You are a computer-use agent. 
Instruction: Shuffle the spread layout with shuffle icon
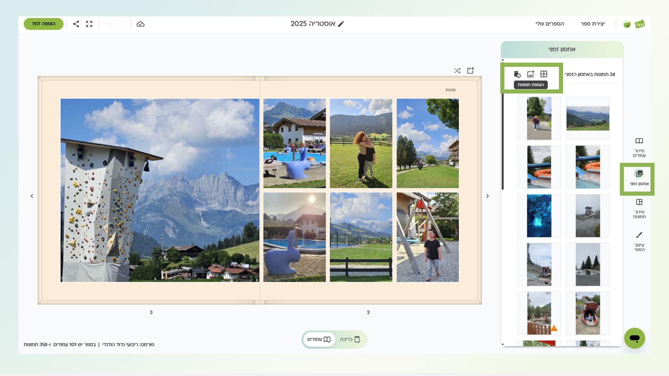click(x=457, y=71)
